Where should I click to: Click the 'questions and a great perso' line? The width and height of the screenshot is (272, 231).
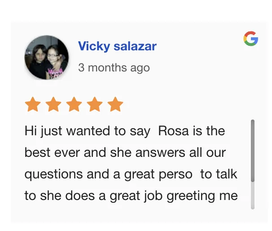[x=109, y=174]
